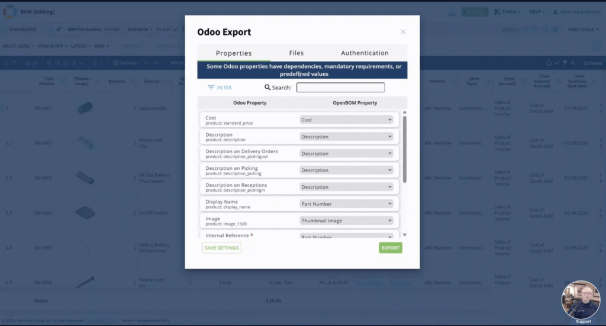Screen dimensions: 606x326
Task: Click the swap arrows icon near 15 items
Action: (557, 63)
